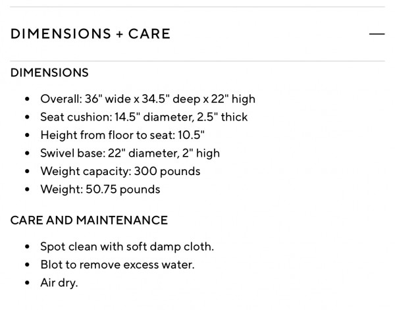Click the Swivel base diameter line
This screenshot has width=395, height=310.
(130, 153)
